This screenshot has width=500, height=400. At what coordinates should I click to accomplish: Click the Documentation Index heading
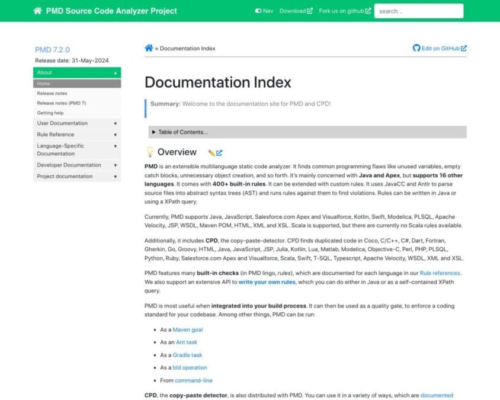(x=218, y=82)
